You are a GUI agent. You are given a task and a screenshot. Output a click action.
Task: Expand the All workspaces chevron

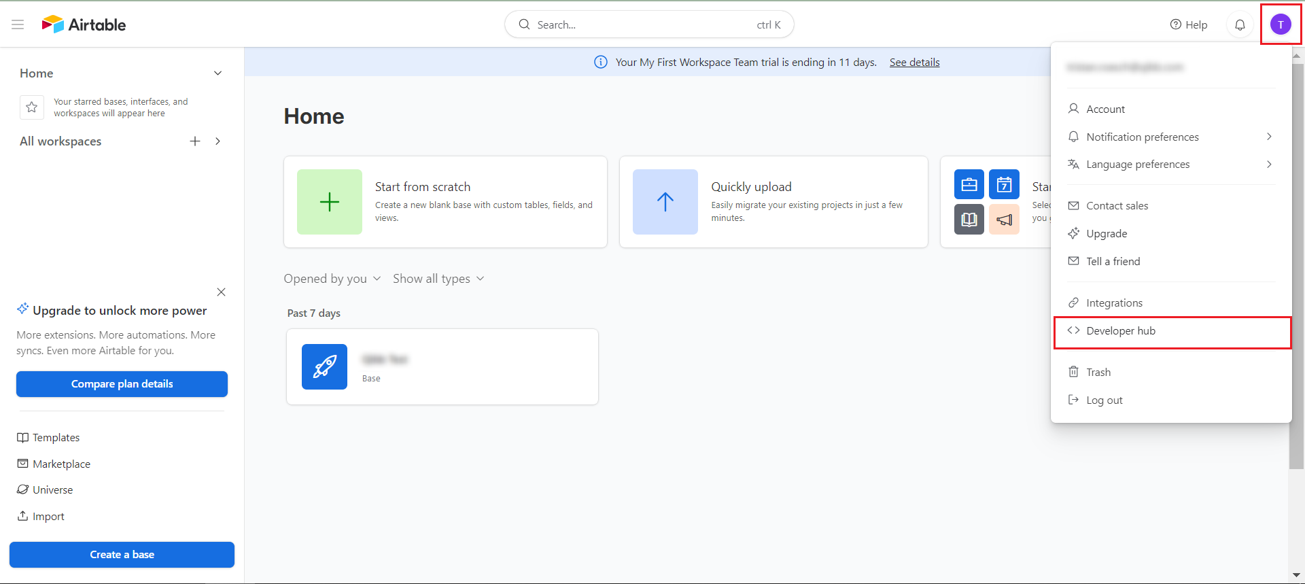[x=217, y=141]
